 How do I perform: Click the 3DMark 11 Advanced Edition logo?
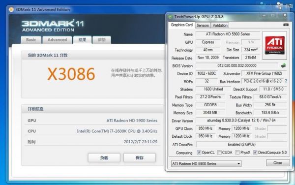[53, 26]
